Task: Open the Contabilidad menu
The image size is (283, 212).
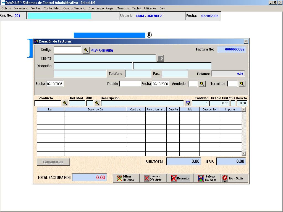Action: point(52,8)
